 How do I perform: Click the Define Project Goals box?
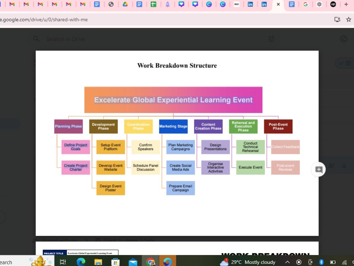click(x=76, y=147)
